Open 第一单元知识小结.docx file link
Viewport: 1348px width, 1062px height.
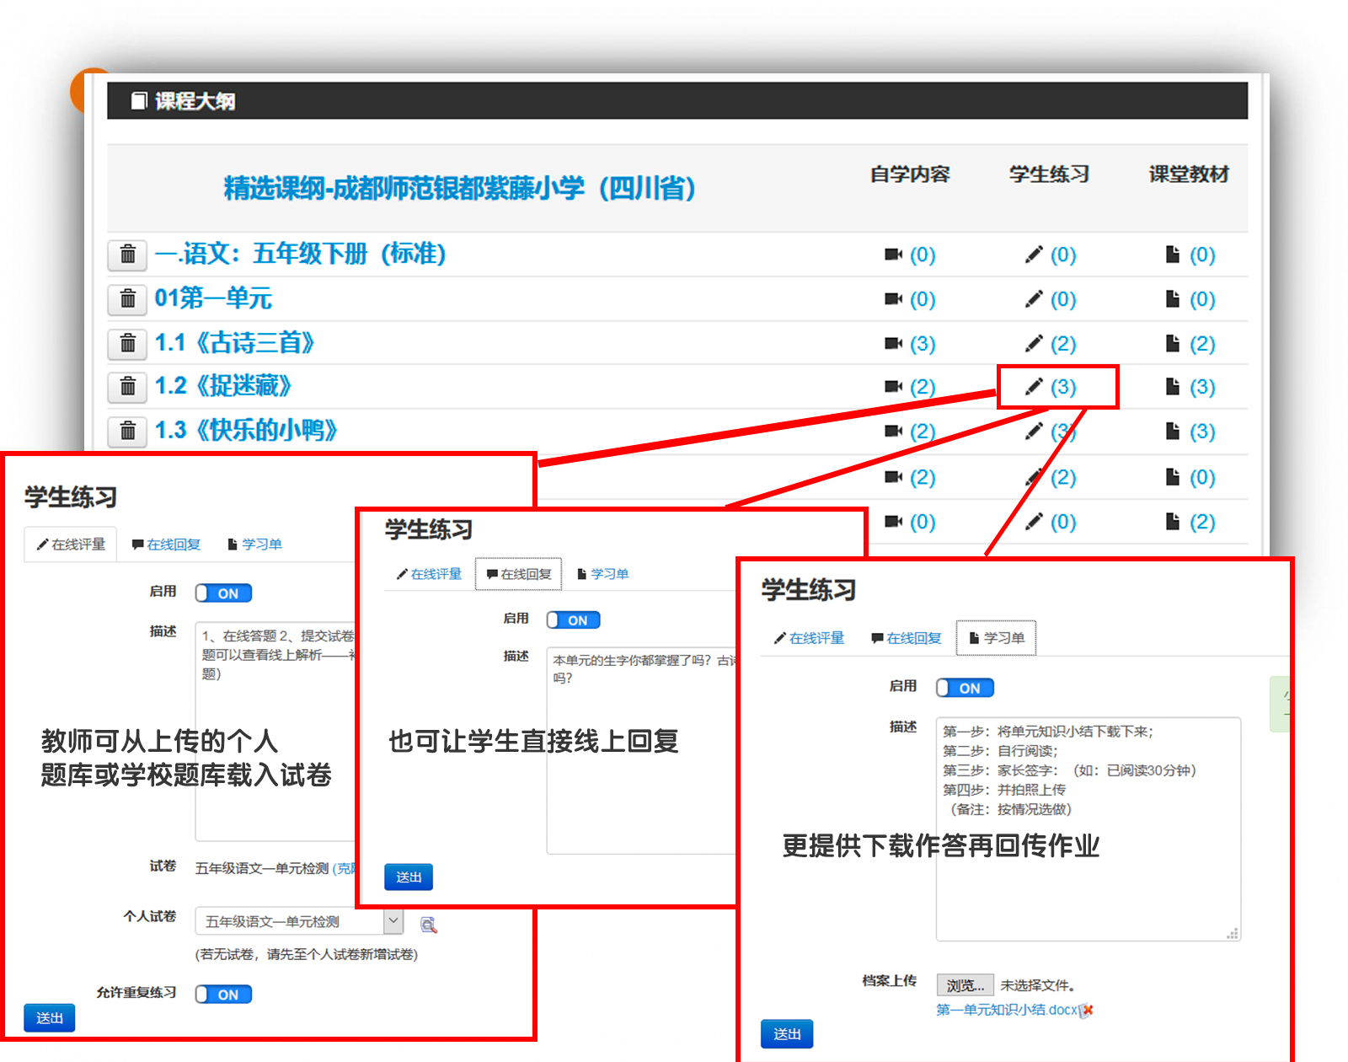click(1006, 1010)
